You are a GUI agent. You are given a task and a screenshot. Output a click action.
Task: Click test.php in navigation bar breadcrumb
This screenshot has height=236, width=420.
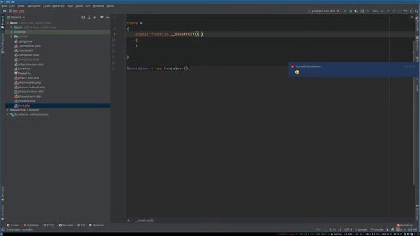click(16, 11)
